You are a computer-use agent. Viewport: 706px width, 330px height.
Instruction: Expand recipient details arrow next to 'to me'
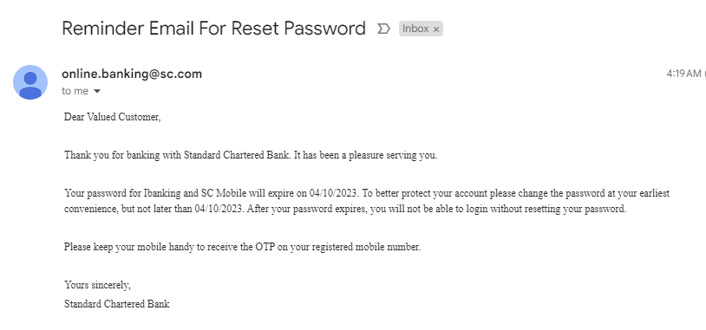[97, 91]
